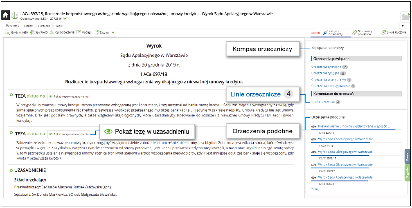412x208 pixels.
Task: Open the Narzędzia tab
Action: pyautogui.click(x=44, y=25)
